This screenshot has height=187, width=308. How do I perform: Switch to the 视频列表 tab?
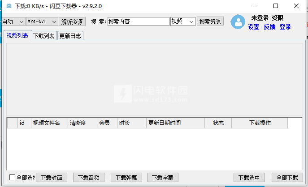(17, 35)
